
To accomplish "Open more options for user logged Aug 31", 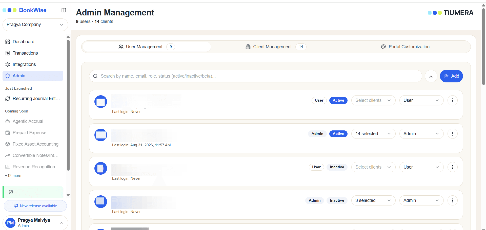I will (452, 134).
